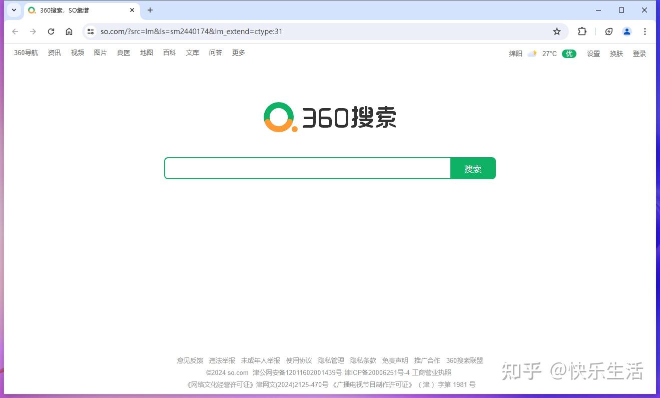This screenshot has height=398, width=660.
Task: Open the Chrome profile avatar
Action: click(627, 32)
